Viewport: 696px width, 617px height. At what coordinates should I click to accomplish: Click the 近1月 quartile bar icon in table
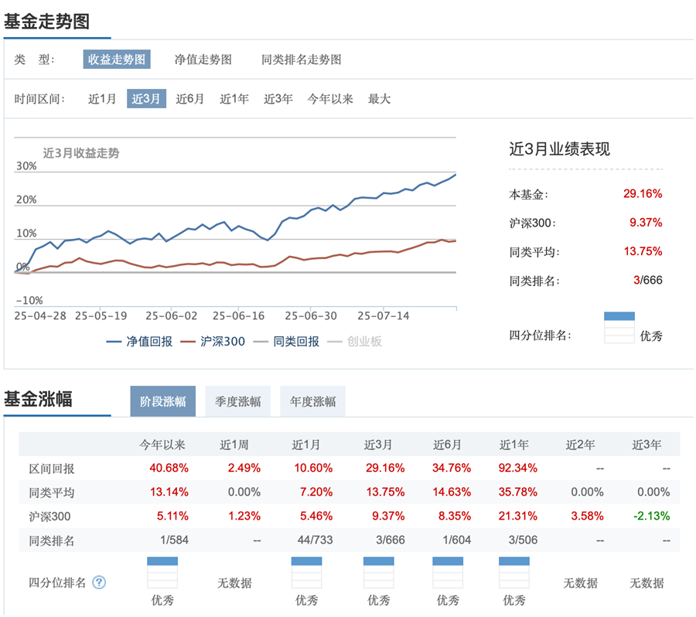click(307, 573)
